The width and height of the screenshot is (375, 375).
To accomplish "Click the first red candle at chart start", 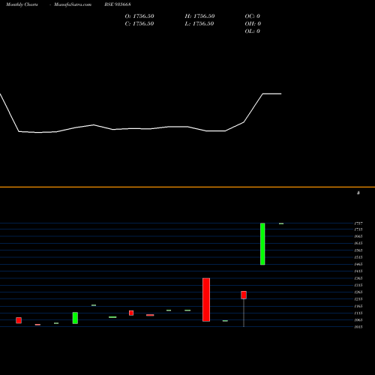I will (x=19, y=320).
